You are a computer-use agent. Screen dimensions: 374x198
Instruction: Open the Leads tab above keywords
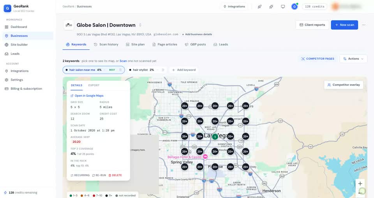[x=221, y=44]
